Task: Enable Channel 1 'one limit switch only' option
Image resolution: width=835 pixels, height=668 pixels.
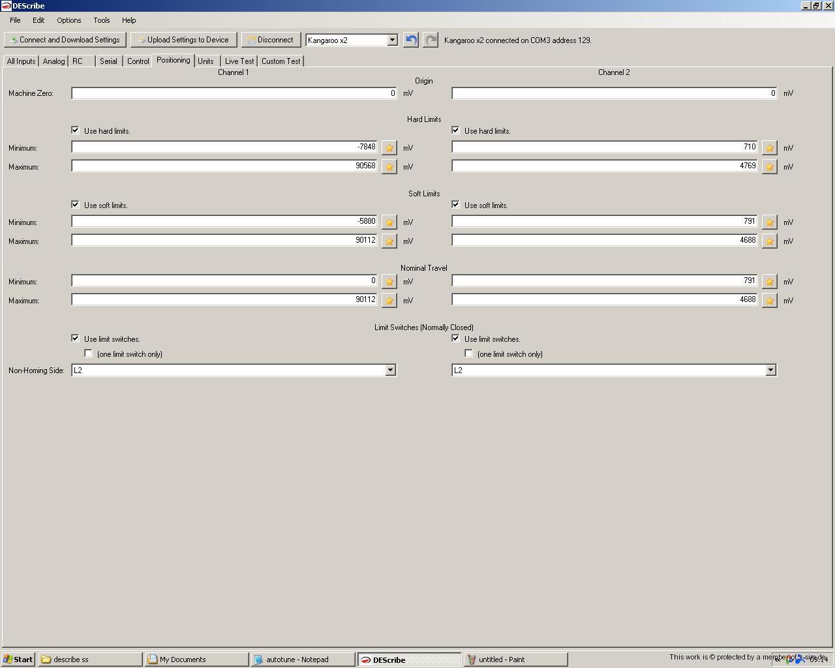Action: click(x=89, y=354)
